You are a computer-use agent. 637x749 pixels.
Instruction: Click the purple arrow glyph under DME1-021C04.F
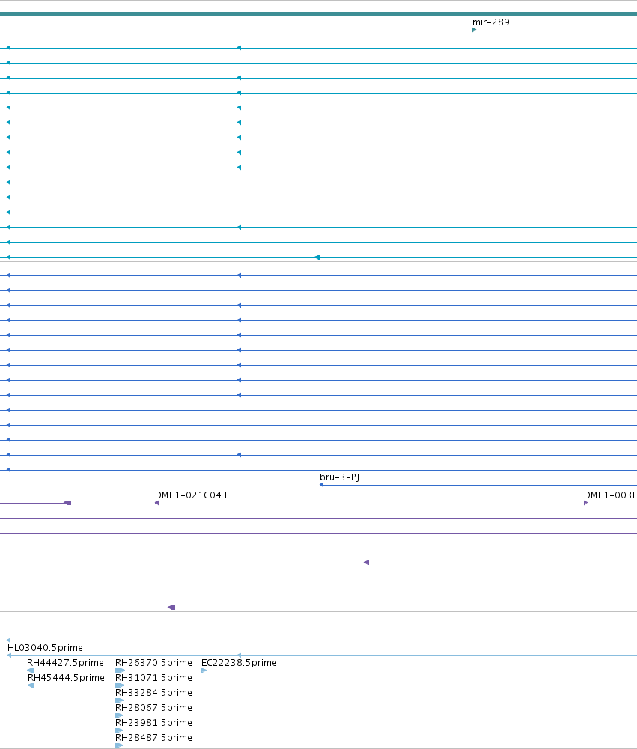click(156, 503)
